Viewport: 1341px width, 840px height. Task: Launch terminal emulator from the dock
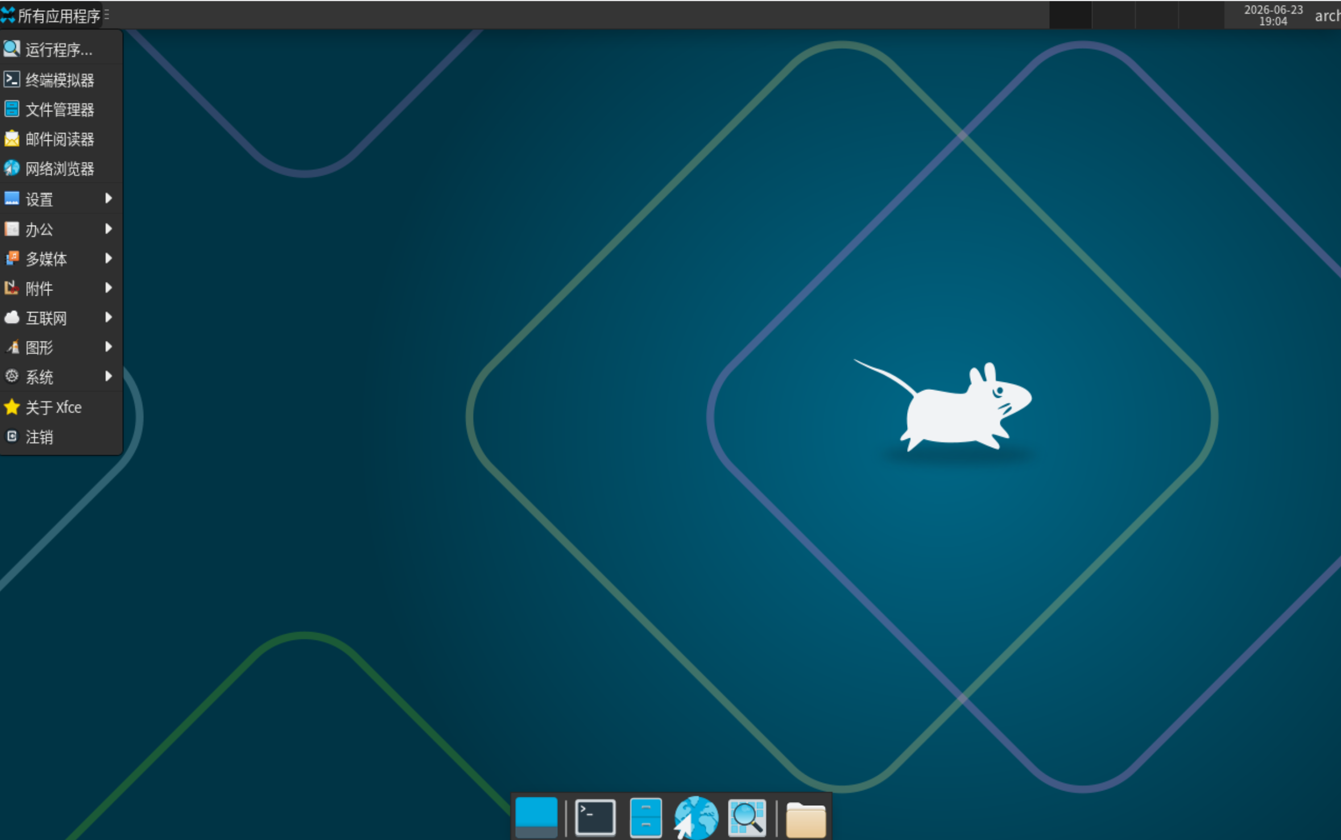[x=595, y=817]
